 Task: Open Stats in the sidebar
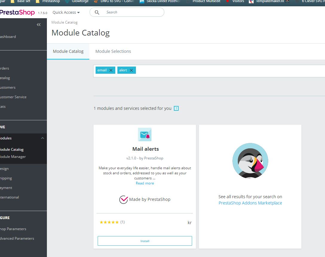click(3, 107)
